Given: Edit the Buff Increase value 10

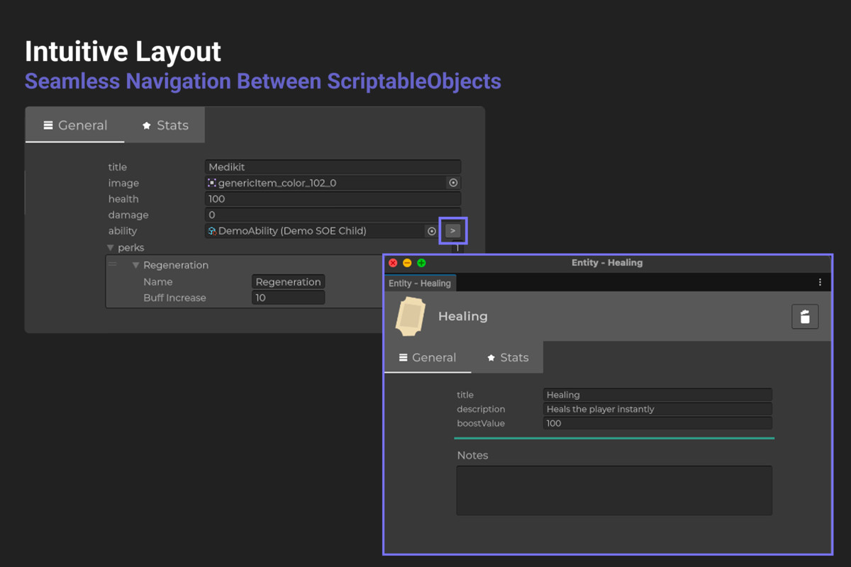Looking at the screenshot, I should point(289,298).
